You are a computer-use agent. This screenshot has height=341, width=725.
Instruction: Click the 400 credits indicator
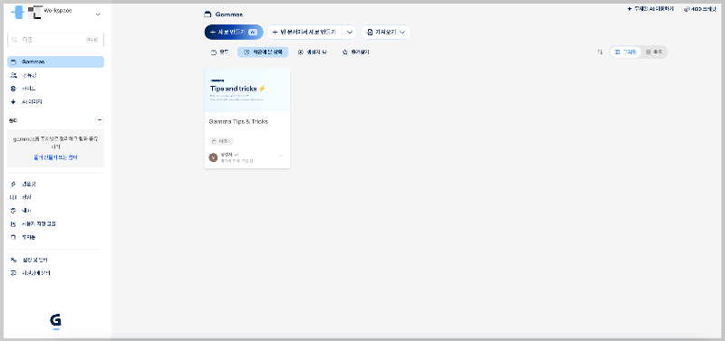click(x=700, y=9)
